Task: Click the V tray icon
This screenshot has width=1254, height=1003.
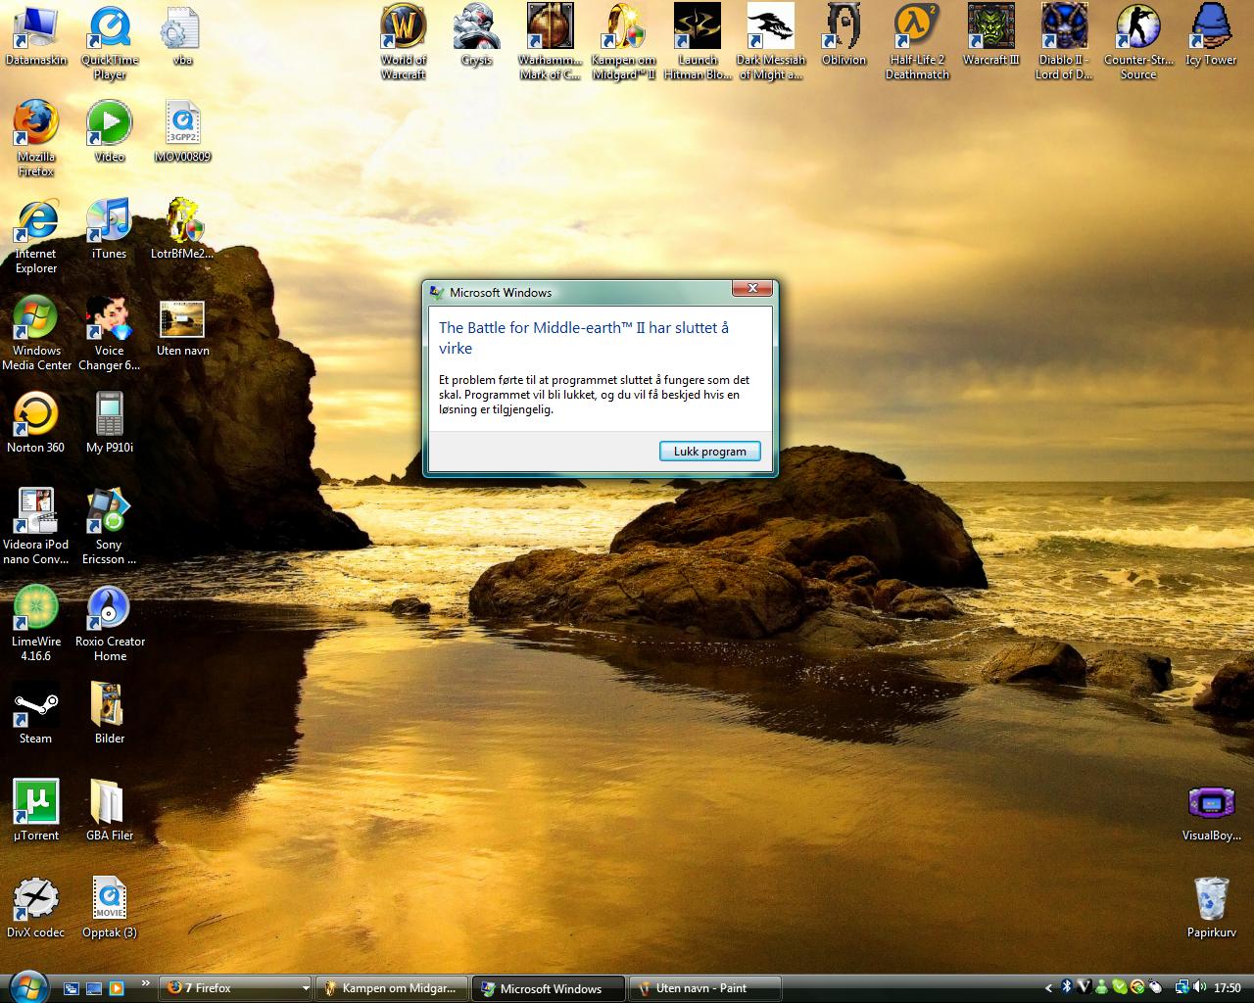Action: [x=1085, y=988]
